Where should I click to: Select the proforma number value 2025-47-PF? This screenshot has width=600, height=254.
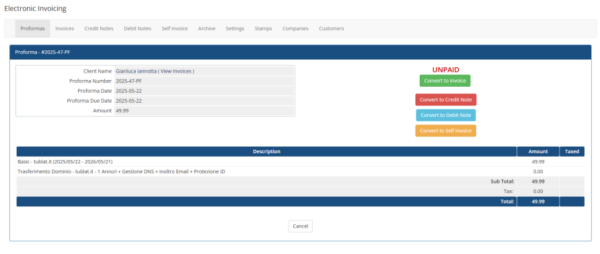[128, 81]
